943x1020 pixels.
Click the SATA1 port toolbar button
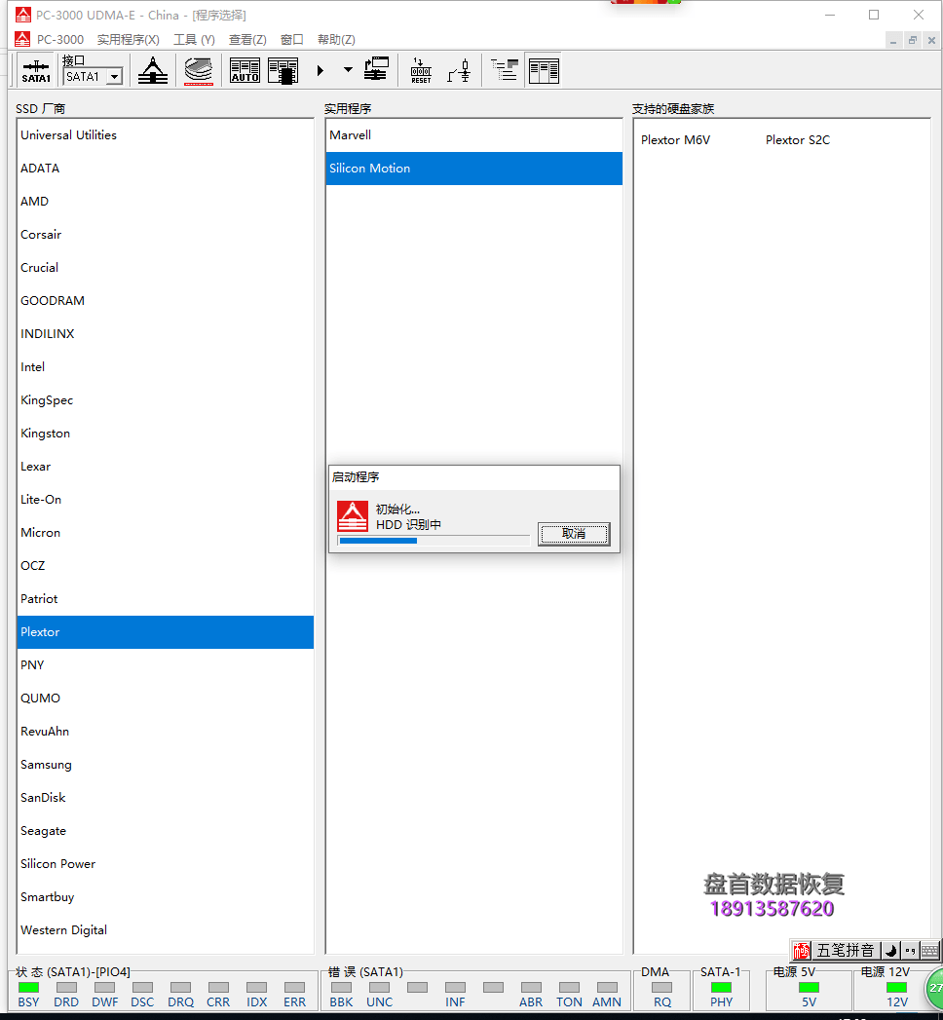[36, 71]
